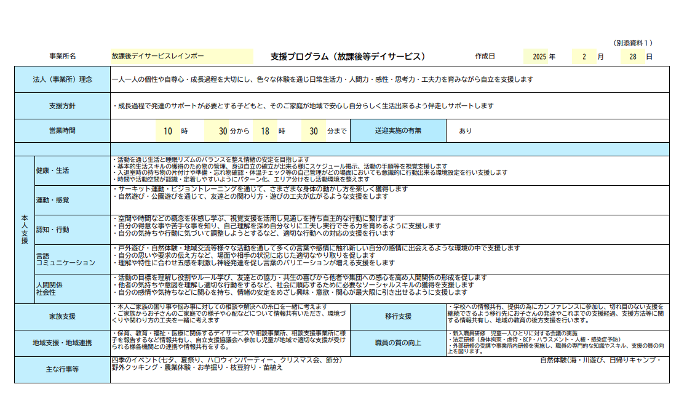Select the 移行支援 header cell
The image size is (687, 400).
(x=399, y=317)
